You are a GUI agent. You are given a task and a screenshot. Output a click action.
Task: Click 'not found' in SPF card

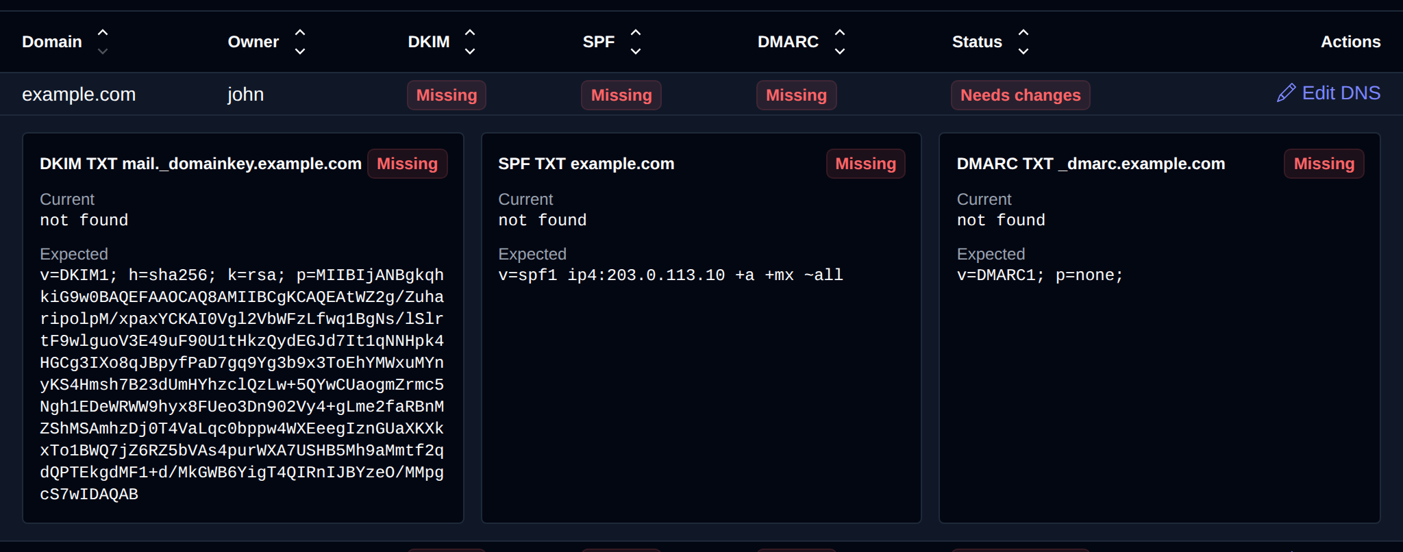543,221
